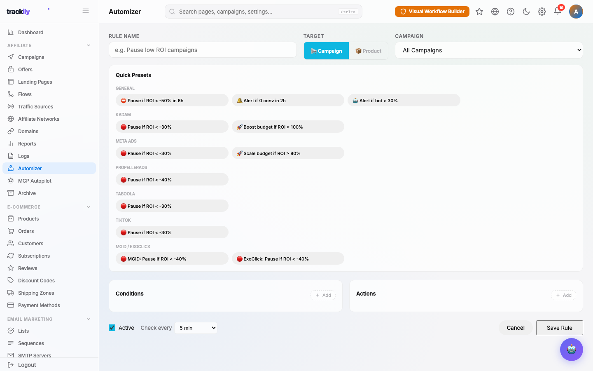Toggle dark mode moon icon
The width and height of the screenshot is (593, 371).
coord(526,12)
